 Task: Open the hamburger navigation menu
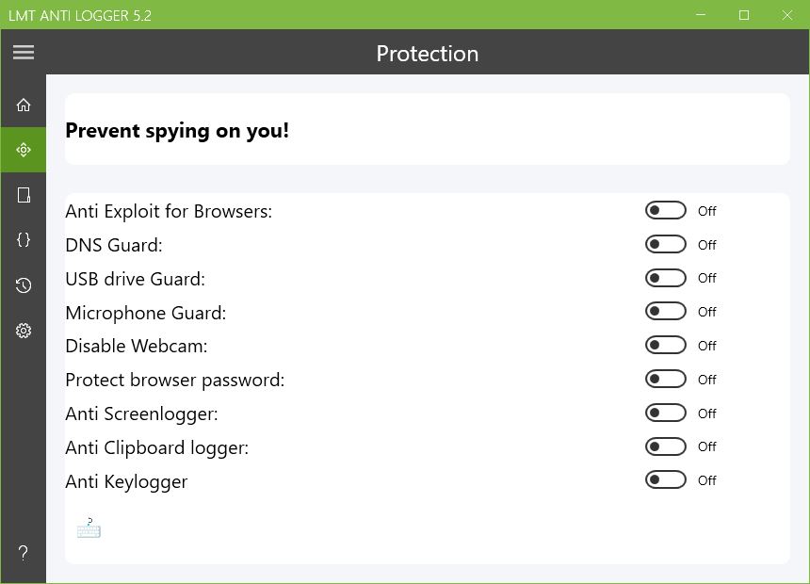coord(24,53)
